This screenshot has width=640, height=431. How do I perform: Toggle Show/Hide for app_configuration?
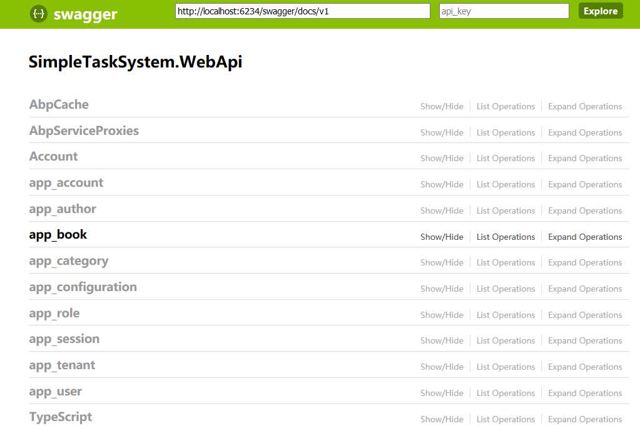point(442,289)
